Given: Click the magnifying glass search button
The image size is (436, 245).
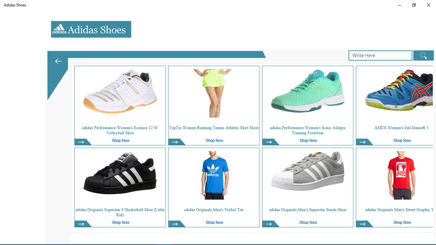Looking at the screenshot, I should 423,56.
